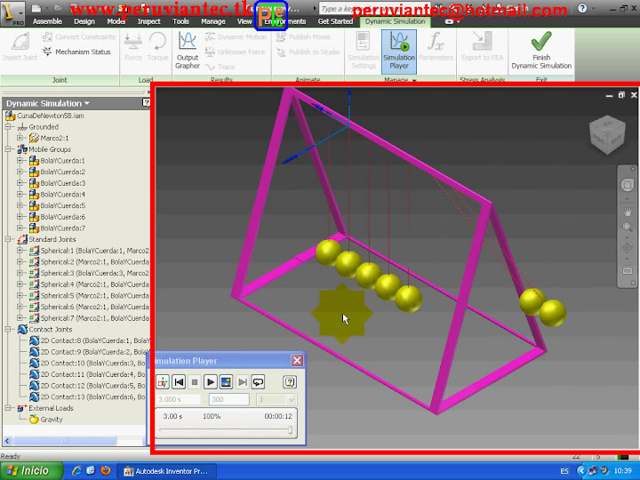
Task: Open the Parameters fx tool
Action: point(436,47)
